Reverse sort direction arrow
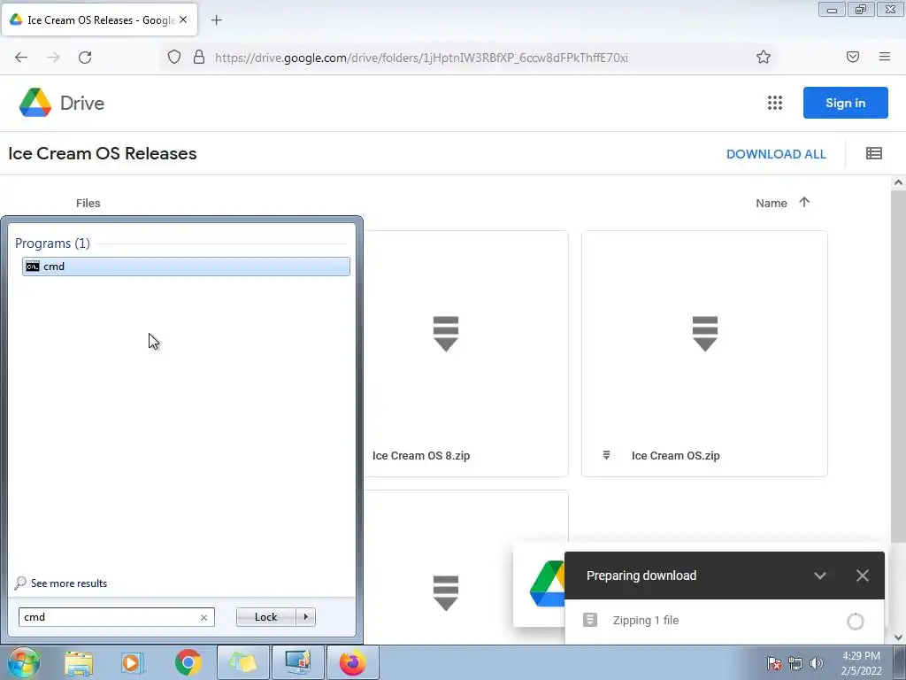The height and width of the screenshot is (680, 906). 804,203
